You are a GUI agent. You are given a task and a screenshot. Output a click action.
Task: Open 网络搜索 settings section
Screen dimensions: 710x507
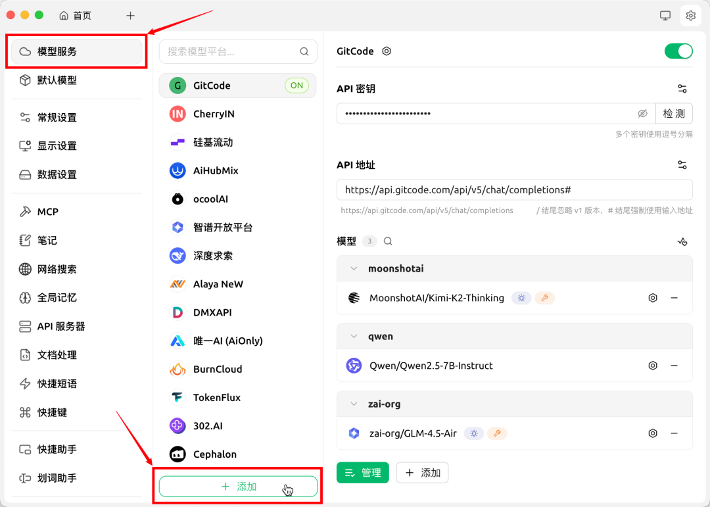[76, 269]
